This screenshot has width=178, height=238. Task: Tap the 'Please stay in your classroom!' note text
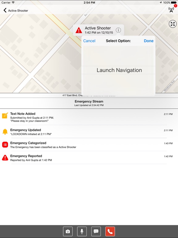(29, 121)
